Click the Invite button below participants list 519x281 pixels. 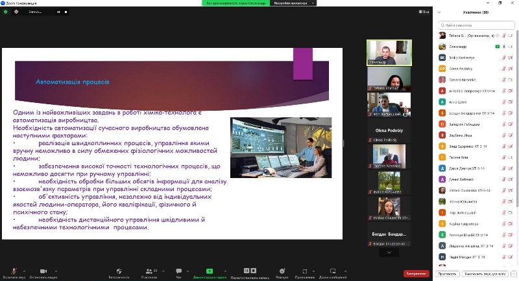(448, 275)
